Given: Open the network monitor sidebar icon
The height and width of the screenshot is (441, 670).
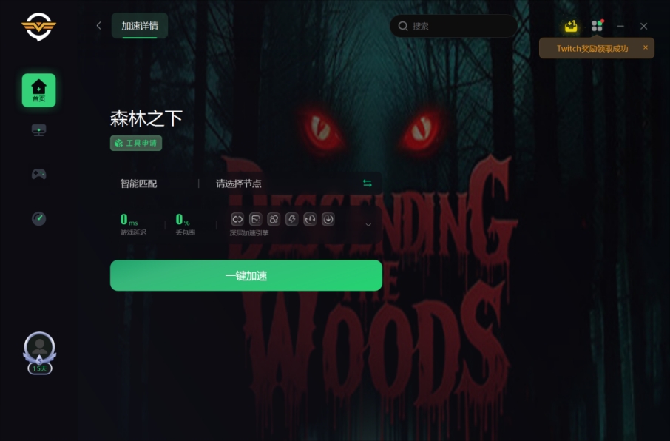Looking at the screenshot, I should click(x=38, y=129).
